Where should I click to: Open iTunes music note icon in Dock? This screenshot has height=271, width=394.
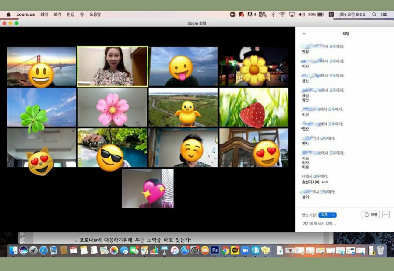[x=174, y=250]
